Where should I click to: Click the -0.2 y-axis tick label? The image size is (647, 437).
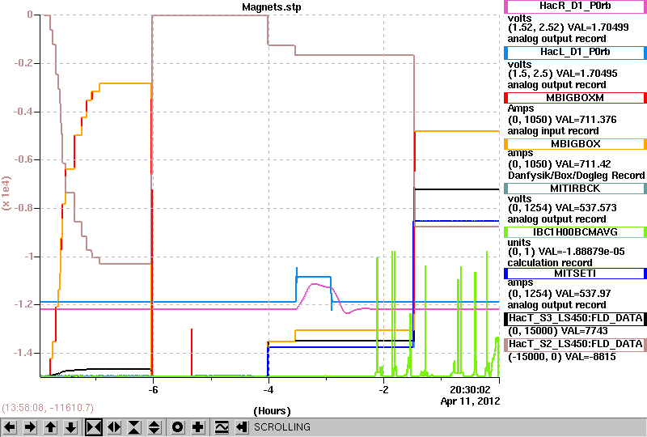click(x=23, y=63)
